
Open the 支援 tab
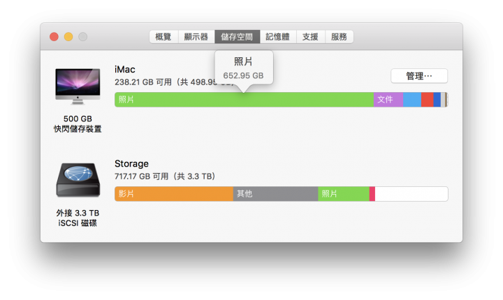click(x=310, y=37)
